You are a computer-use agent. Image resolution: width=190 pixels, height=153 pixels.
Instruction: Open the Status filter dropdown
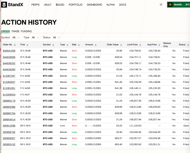(56, 37)
